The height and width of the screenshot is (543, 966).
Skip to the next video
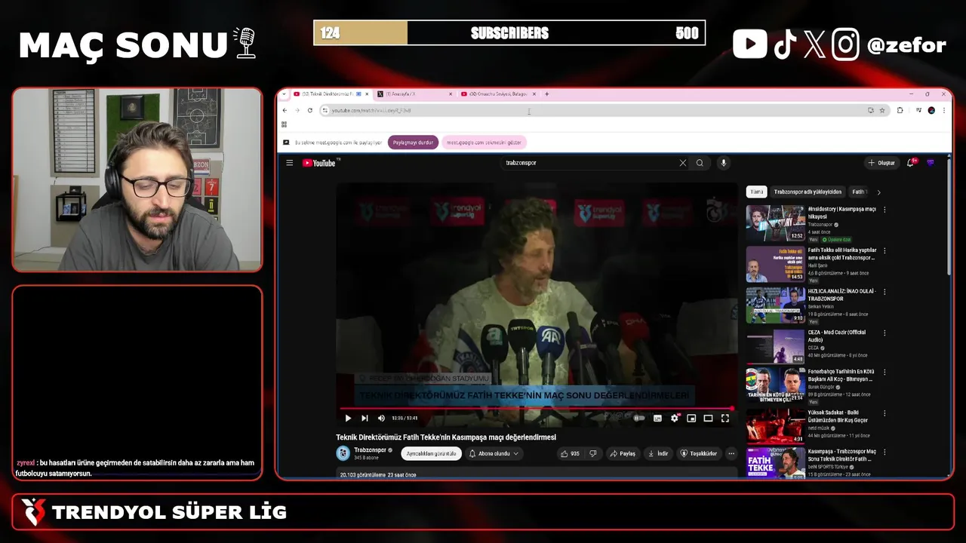point(365,418)
